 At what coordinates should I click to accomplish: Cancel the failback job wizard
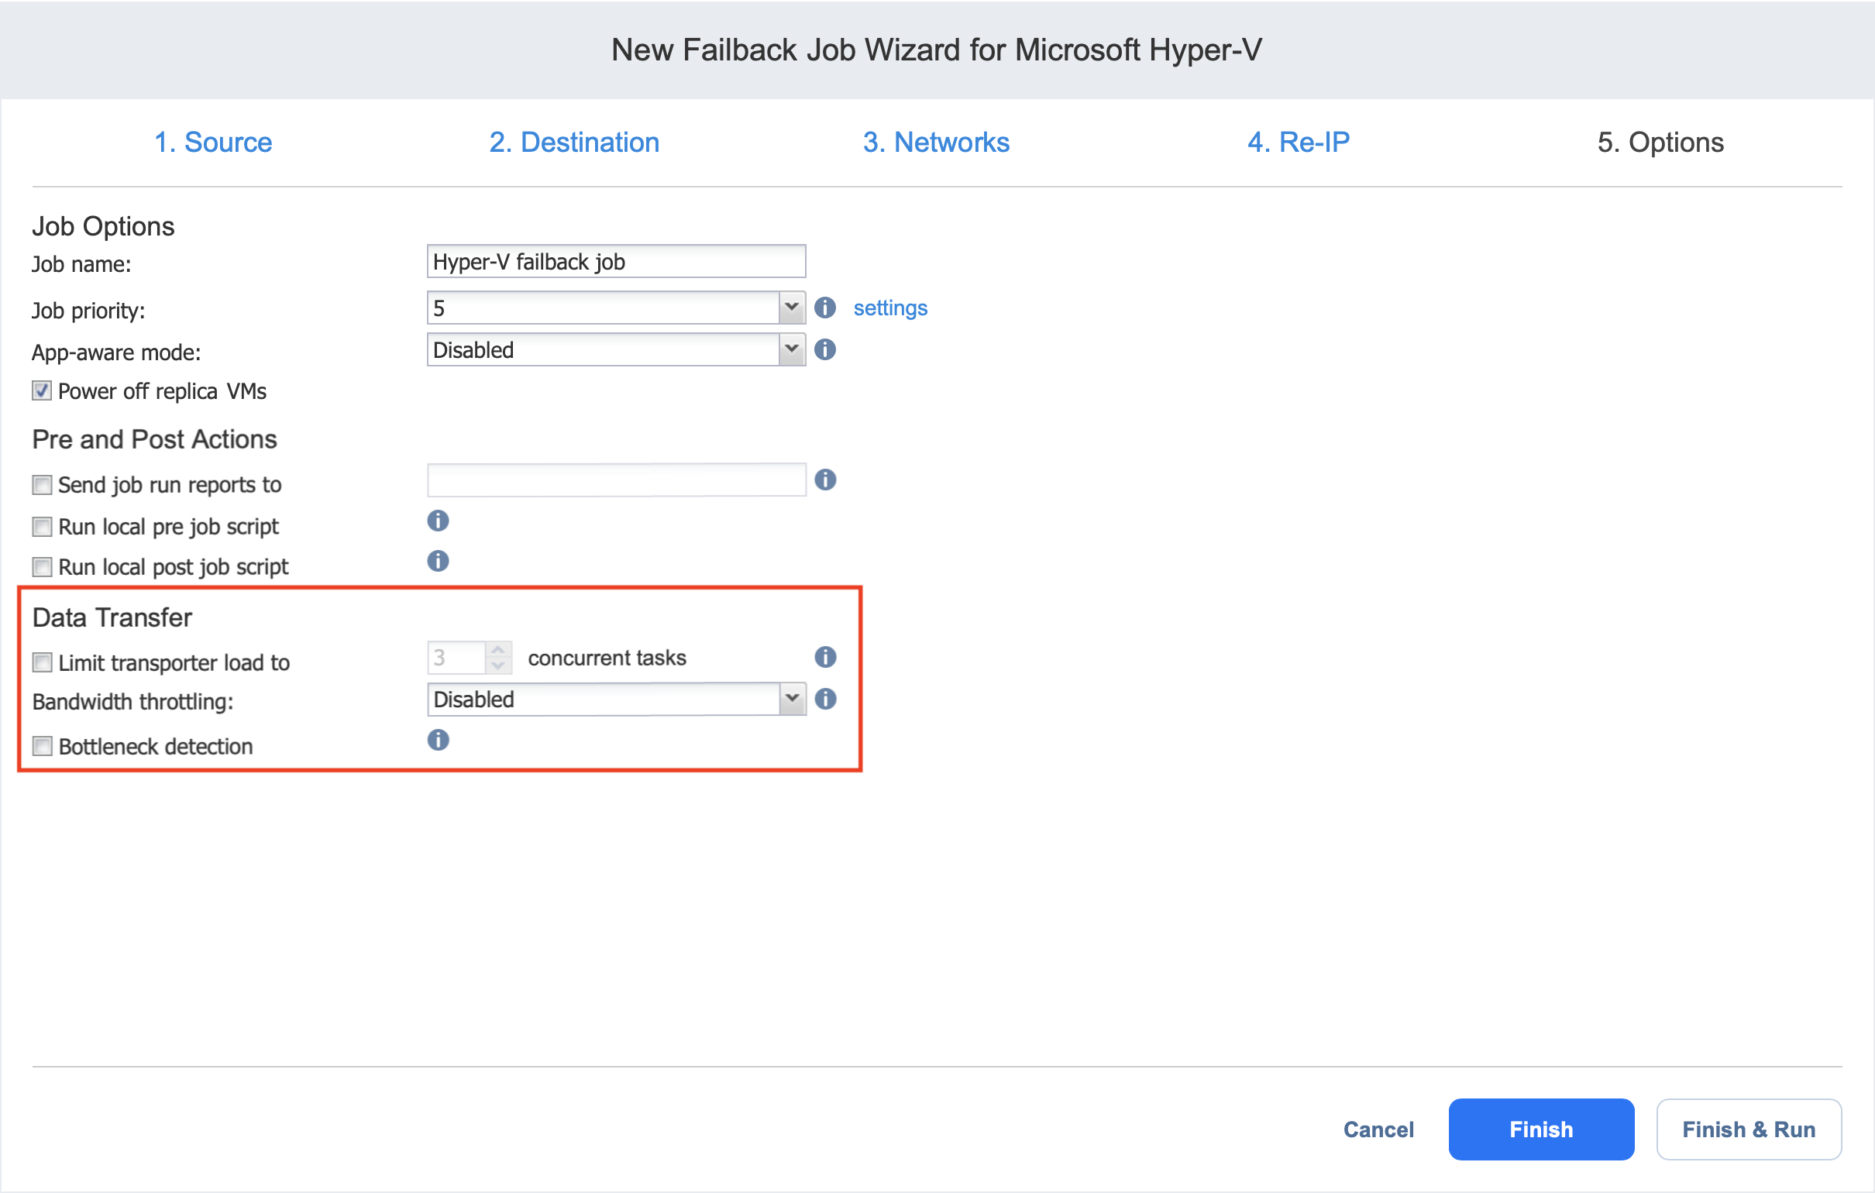tap(1378, 1130)
